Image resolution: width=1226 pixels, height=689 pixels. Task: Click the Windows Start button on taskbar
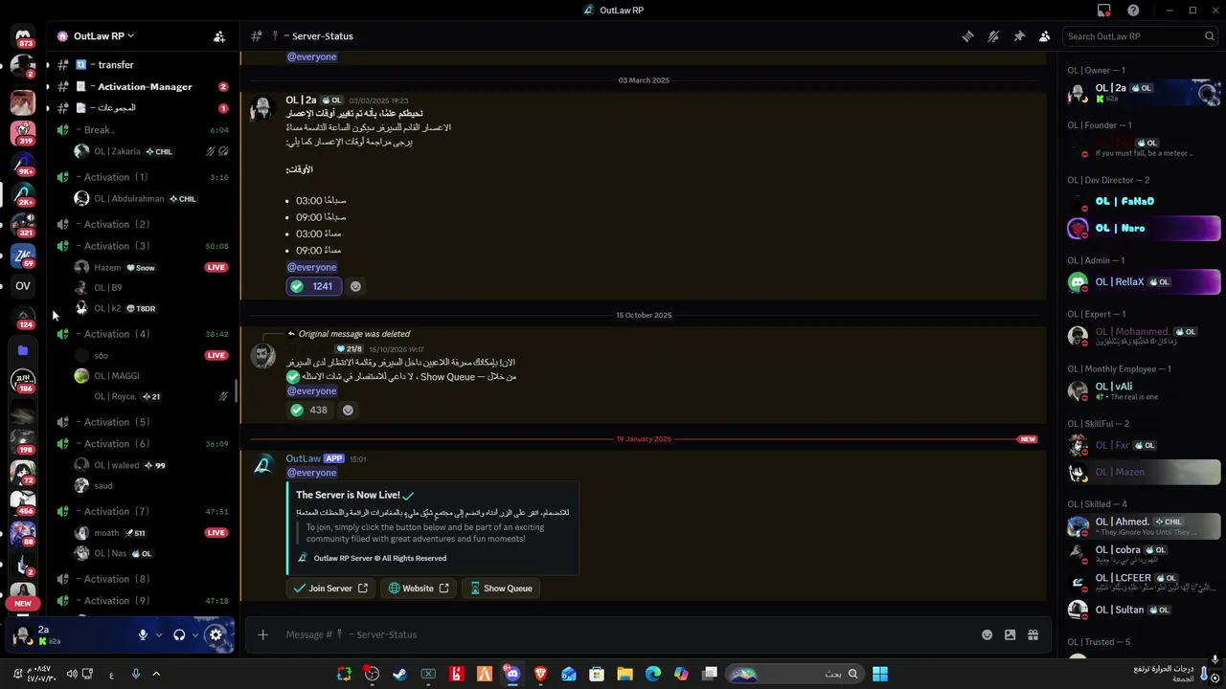[x=880, y=674]
